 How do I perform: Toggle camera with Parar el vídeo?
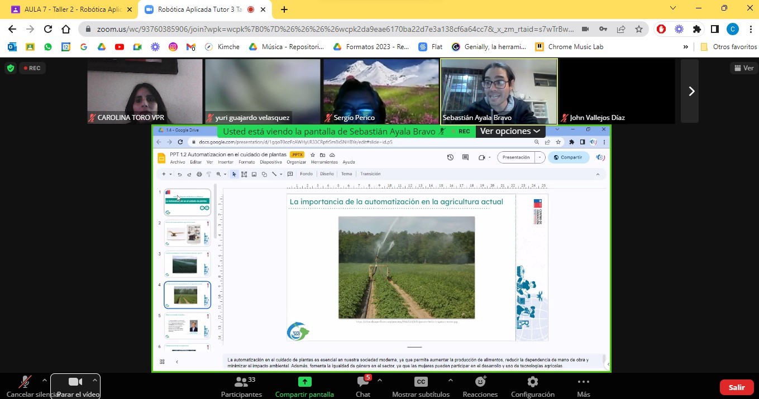(x=75, y=382)
